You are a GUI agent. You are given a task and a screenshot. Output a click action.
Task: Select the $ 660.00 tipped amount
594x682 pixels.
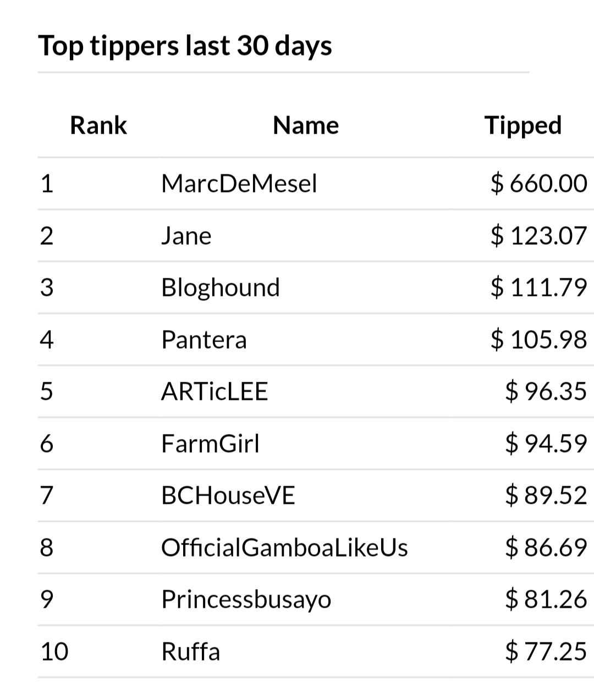point(539,183)
